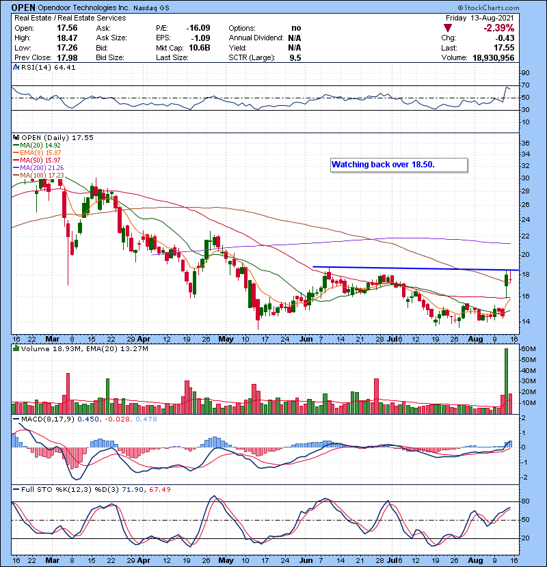547x567 pixels.
Task: Click the RSI(14) panel line icon
Action: pos(16,67)
